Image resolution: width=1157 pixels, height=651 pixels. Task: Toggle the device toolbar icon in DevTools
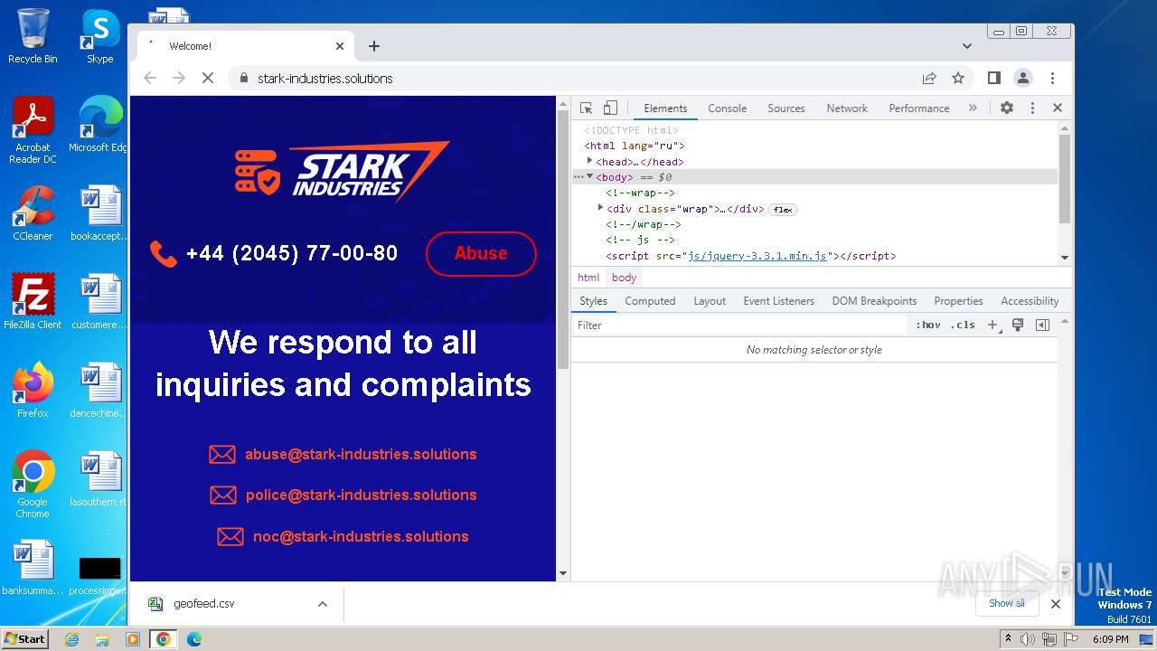[610, 108]
